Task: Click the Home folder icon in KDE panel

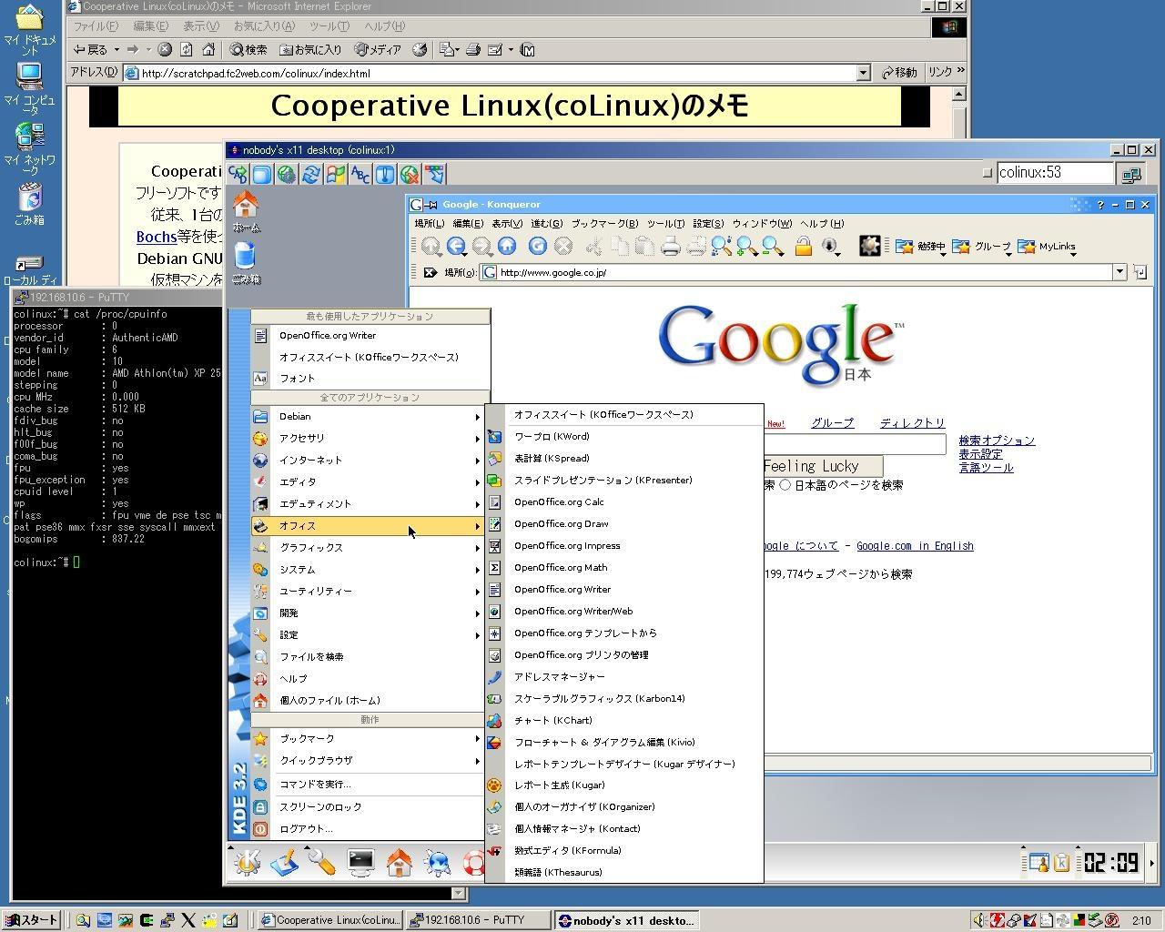Action: 399,862
